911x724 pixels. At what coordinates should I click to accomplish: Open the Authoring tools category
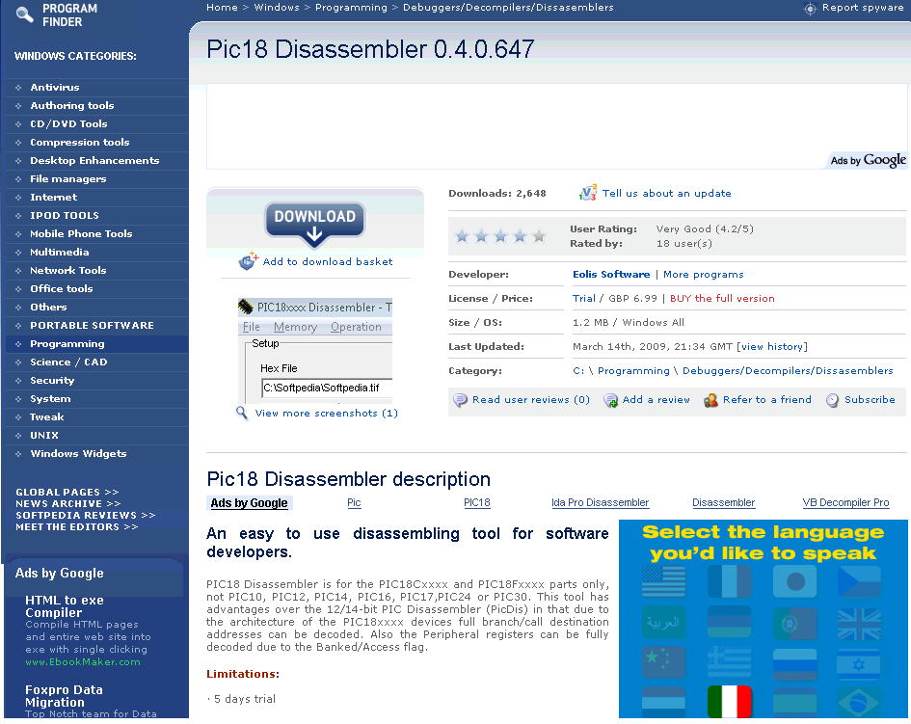72,105
